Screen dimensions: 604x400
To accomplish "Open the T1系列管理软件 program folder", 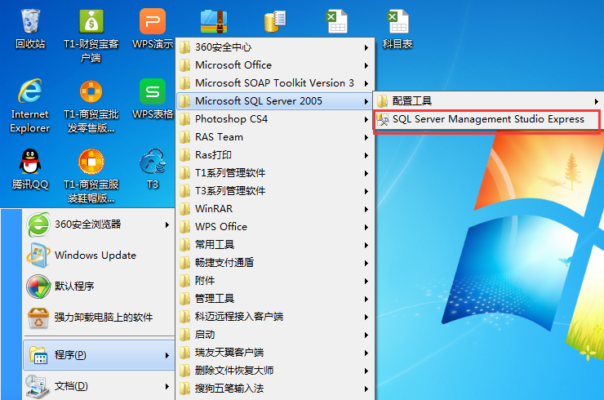I will (274, 173).
